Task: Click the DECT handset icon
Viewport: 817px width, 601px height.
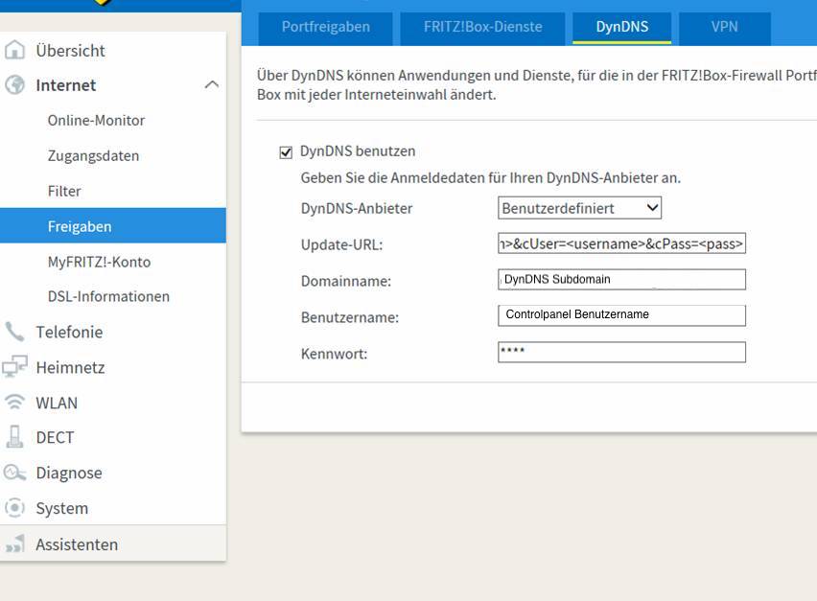Action: [x=14, y=437]
